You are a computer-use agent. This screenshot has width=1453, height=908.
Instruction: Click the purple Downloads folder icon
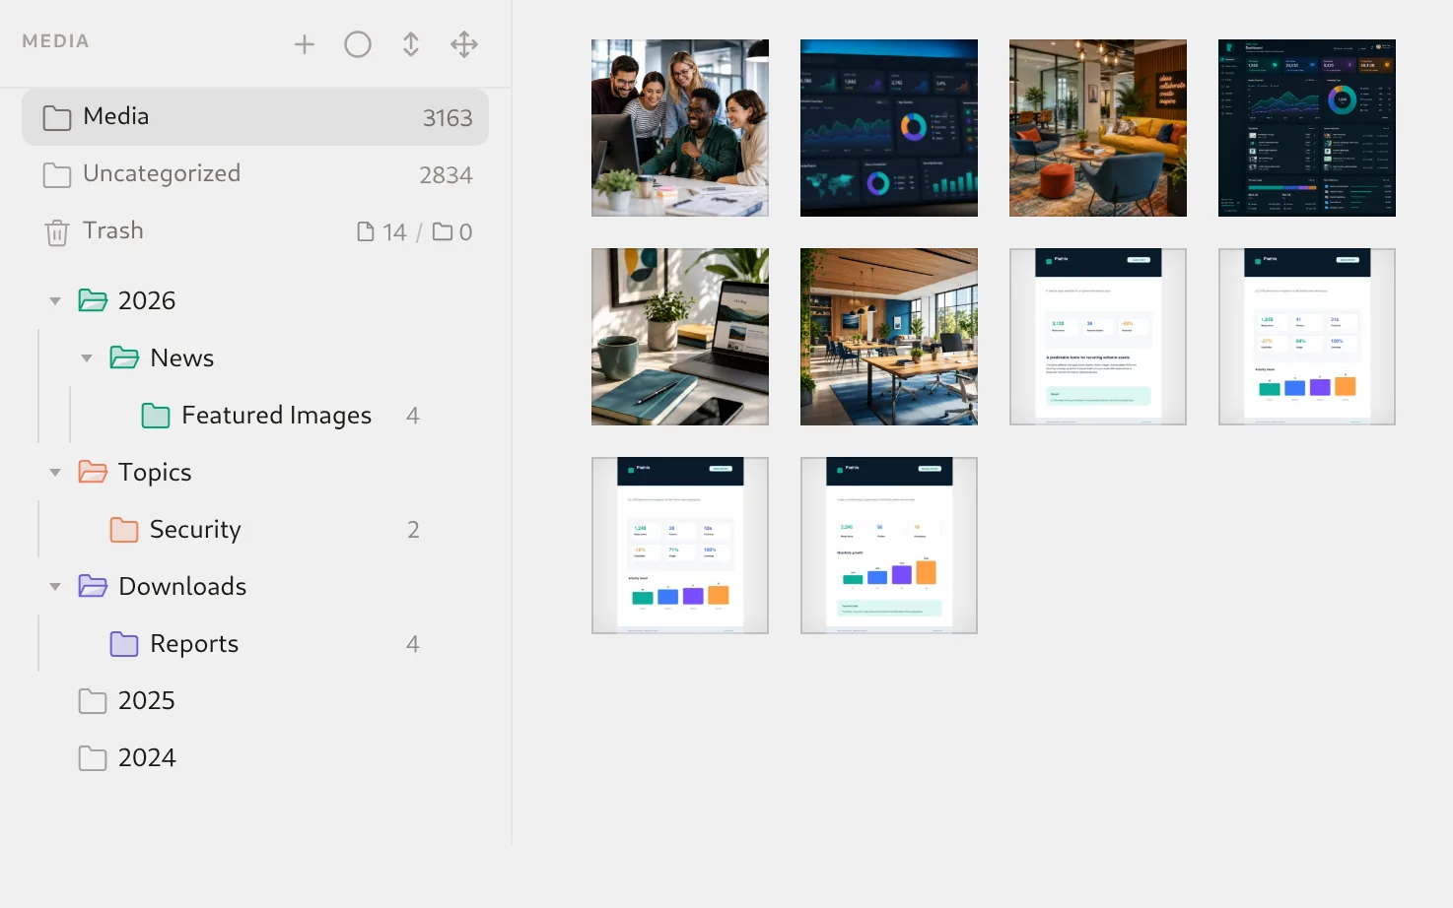click(93, 586)
